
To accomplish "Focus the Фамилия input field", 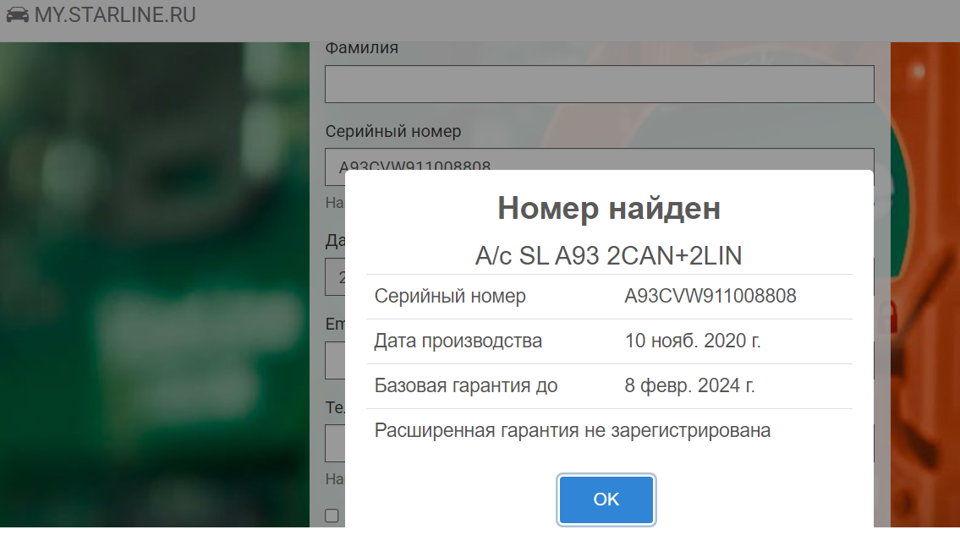I will (x=599, y=85).
